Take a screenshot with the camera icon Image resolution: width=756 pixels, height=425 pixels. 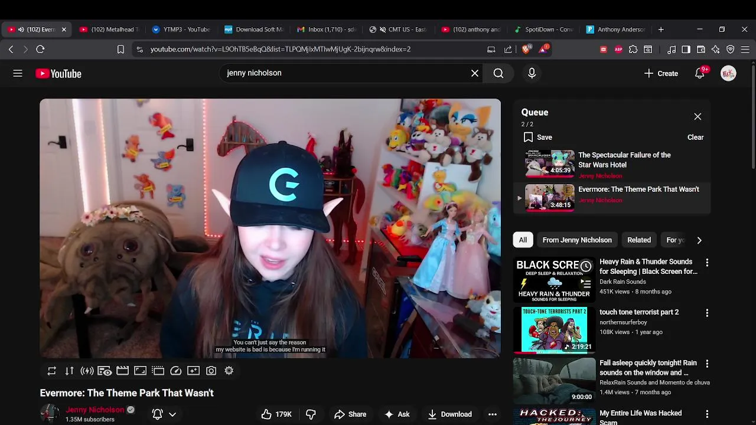pyautogui.click(x=211, y=371)
